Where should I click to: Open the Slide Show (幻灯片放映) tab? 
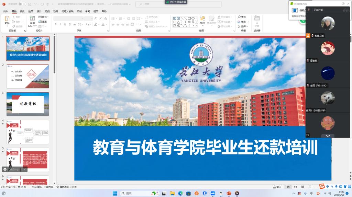67,11
